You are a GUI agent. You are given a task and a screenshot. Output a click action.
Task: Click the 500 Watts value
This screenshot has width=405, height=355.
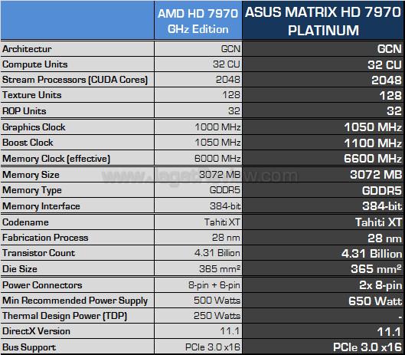coord(217,301)
